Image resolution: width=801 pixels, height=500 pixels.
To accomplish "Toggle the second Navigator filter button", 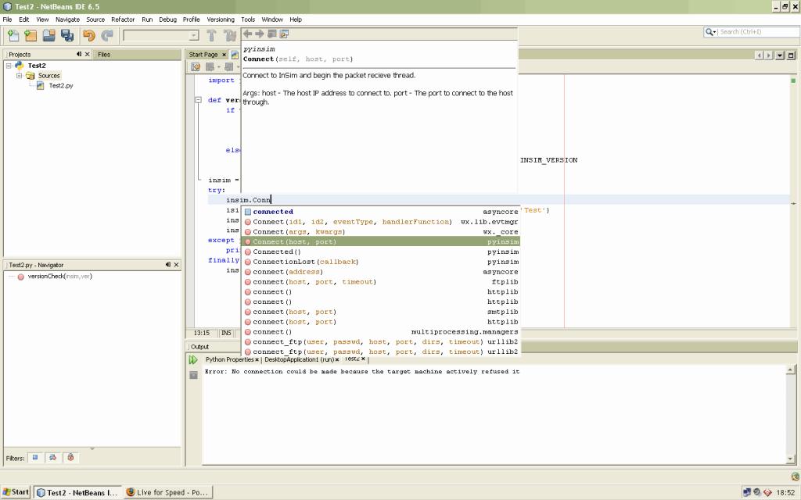I will tap(52, 458).
